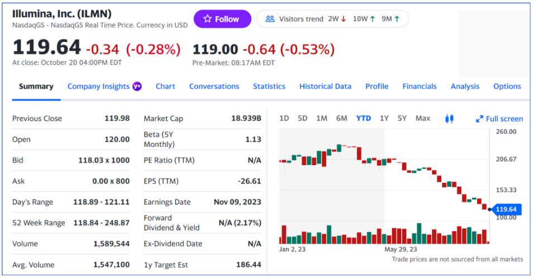
Task: Click the 206.67 chart axis label
Action: (506, 159)
